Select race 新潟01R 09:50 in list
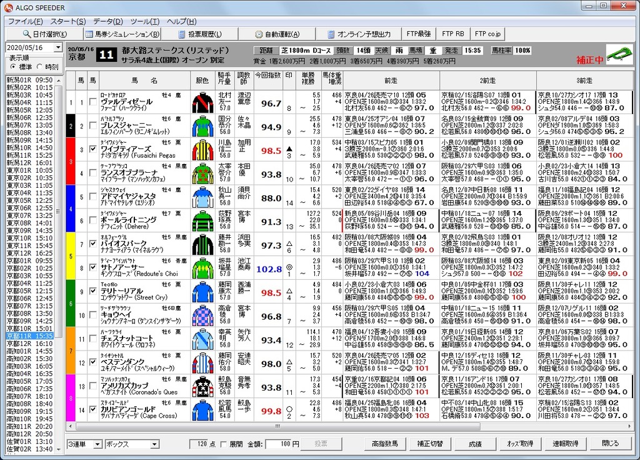 [x=30, y=80]
